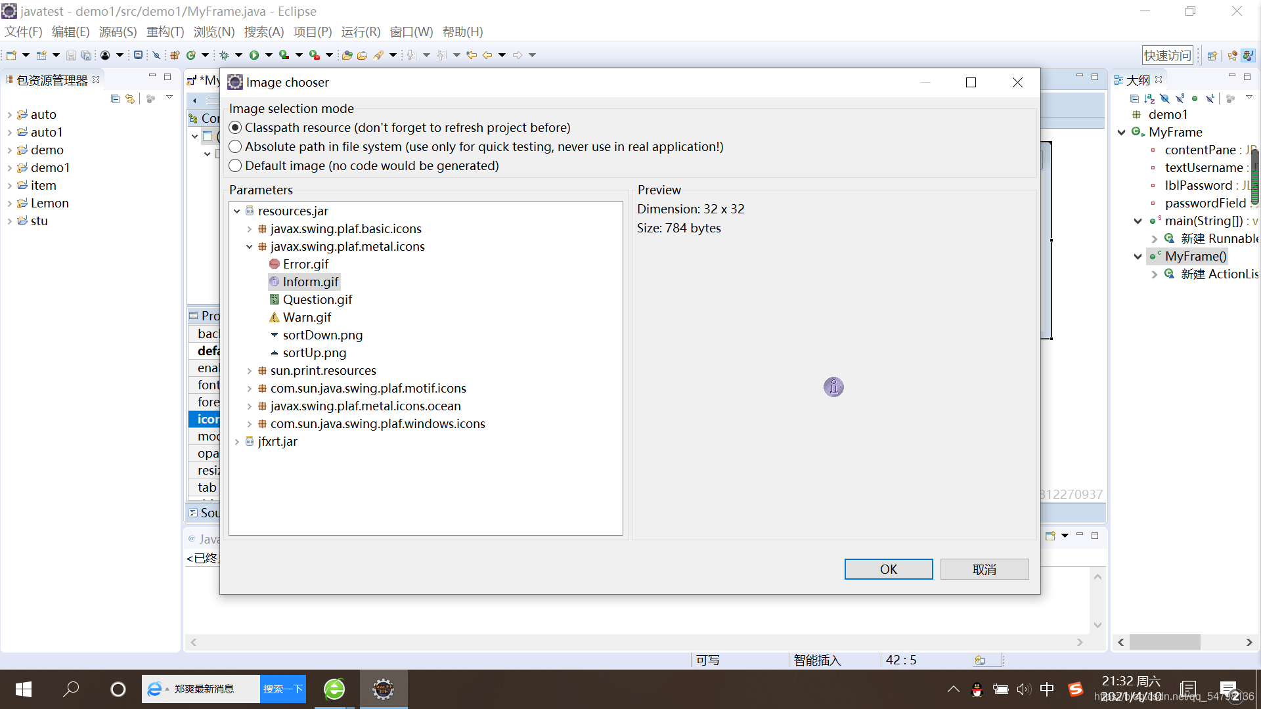The width and height of the screenshot is (1261, 709).
Task: Select Error.gif icon in metal icons
Action: (303, 263)
